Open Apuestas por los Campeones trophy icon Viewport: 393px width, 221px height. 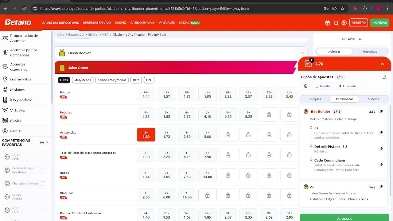[5, 52]
